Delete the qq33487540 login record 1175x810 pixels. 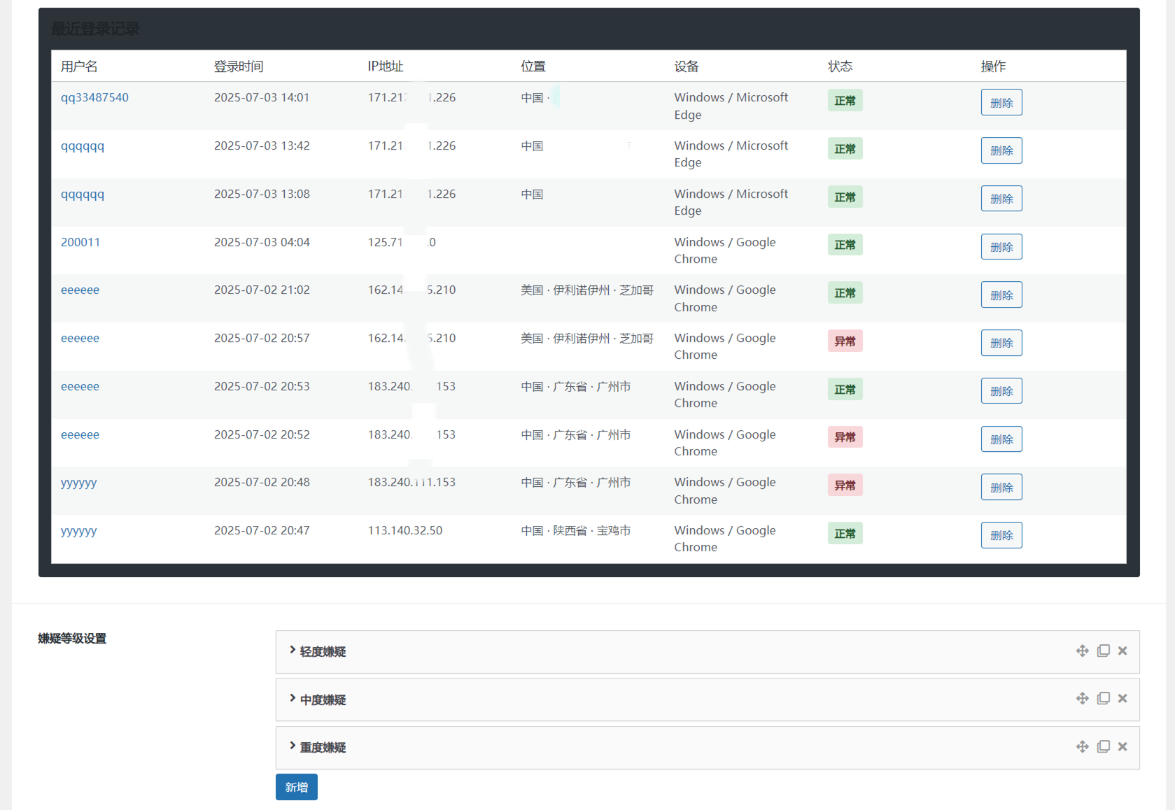pyautogui.click(x=1001, y=102)
